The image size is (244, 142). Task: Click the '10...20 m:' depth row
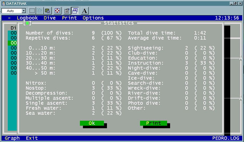click(74, 53)
